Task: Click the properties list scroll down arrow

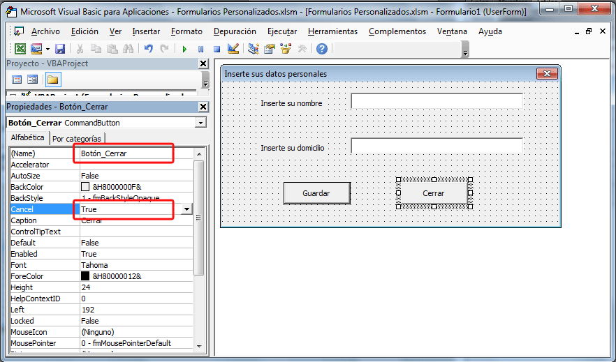Action: click(199, 346)
